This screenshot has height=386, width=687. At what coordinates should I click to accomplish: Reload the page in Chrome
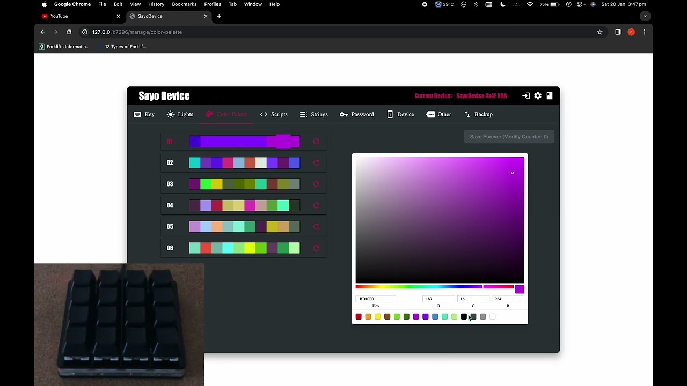click(69, 32)
